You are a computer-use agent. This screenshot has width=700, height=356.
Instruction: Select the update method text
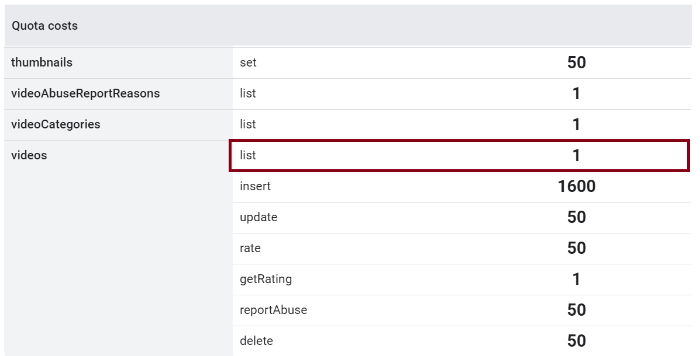click(x=258, y=217)
